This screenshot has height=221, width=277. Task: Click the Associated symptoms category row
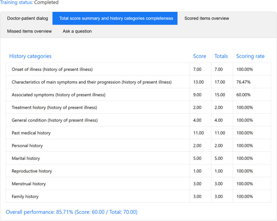click(58, 95)
